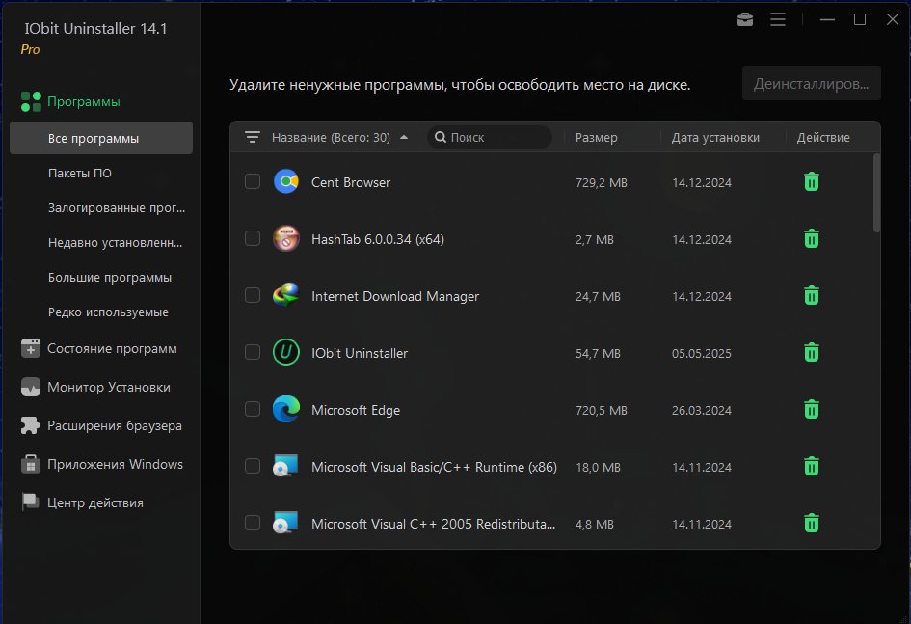The image size is (911, 624).
Task: Switch to Большие программы list
Action: [x=110, y=277]
